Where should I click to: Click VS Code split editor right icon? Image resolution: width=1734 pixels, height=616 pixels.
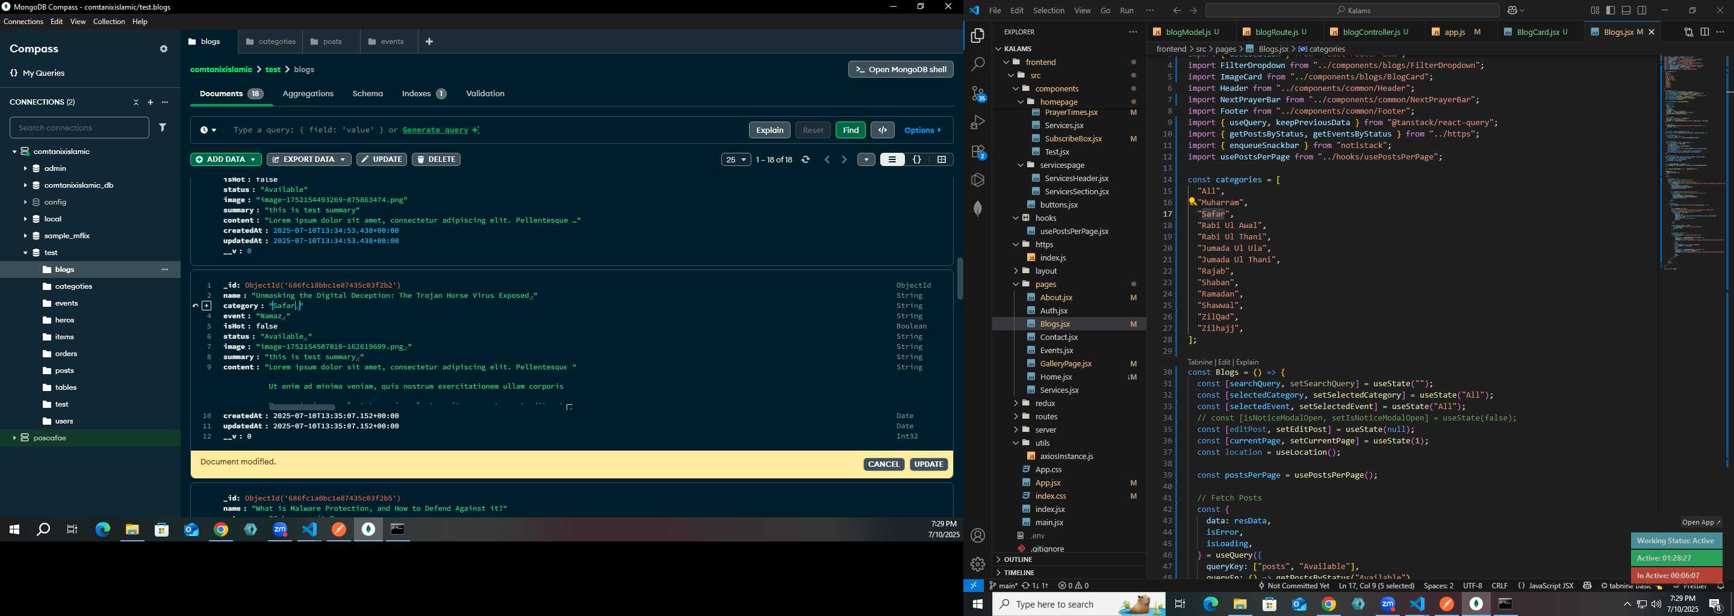(x=1704, y=32)
